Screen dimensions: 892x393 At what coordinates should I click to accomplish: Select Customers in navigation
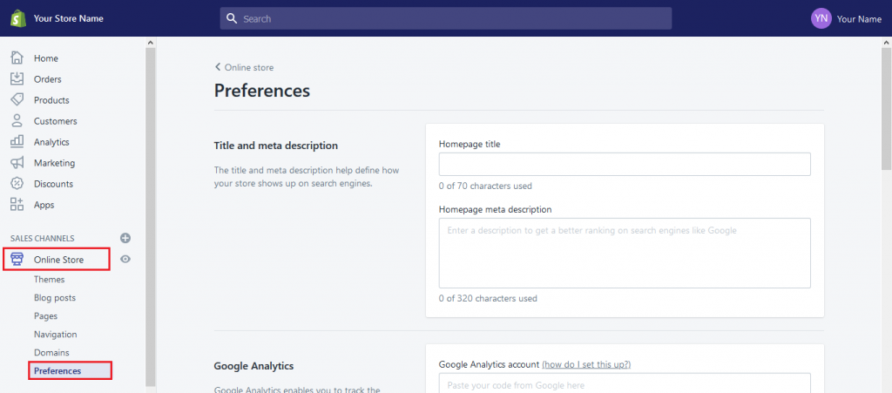pos(55,121)
